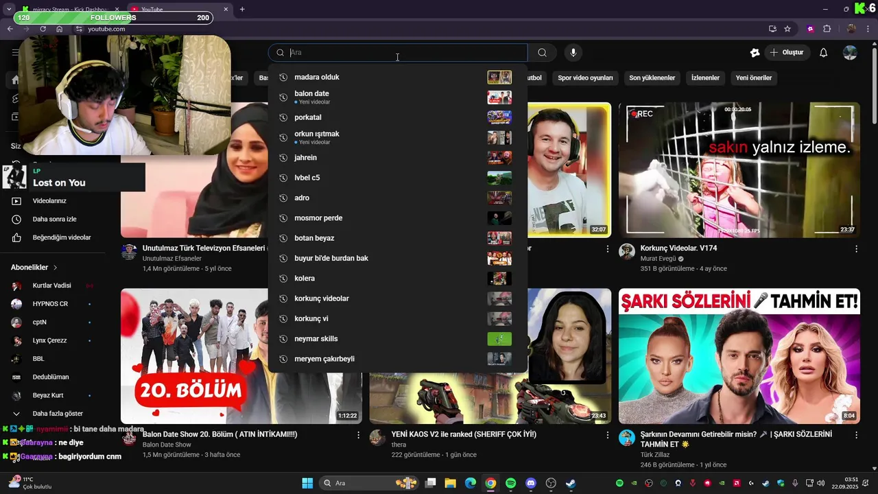Select 'İzlenenler' filter chip
This screenshot has width=878, height=494.
click(x=705, y=78)
